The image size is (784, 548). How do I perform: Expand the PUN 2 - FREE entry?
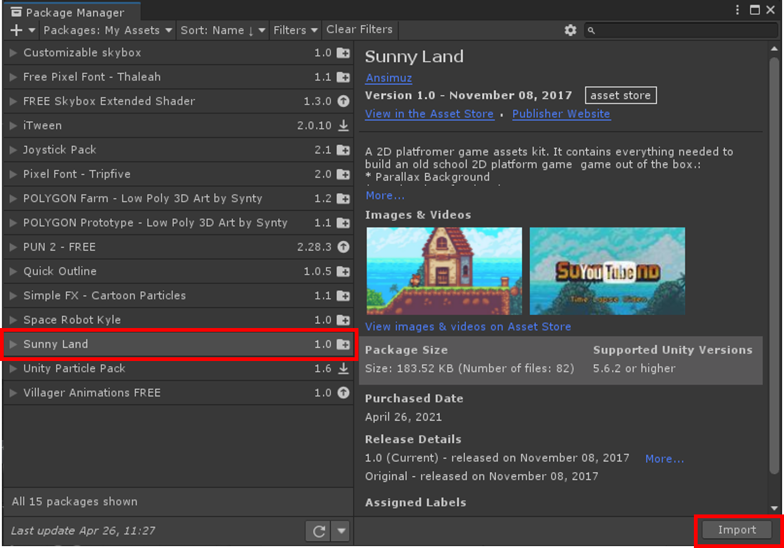coord(13,247)
